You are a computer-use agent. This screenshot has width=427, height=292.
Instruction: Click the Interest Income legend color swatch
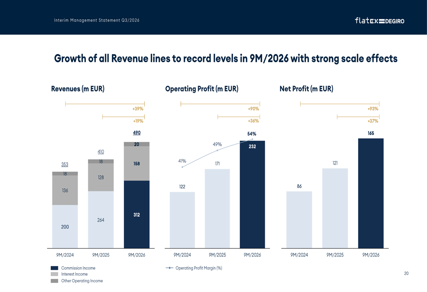(55, 275)
